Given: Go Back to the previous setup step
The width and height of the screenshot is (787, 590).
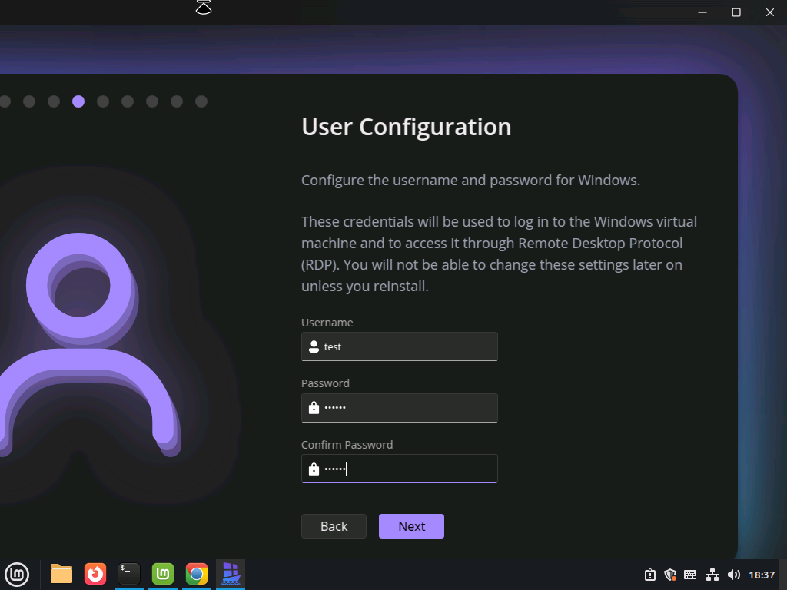Looking at the screenshot, I should click(x=334, y=526).
